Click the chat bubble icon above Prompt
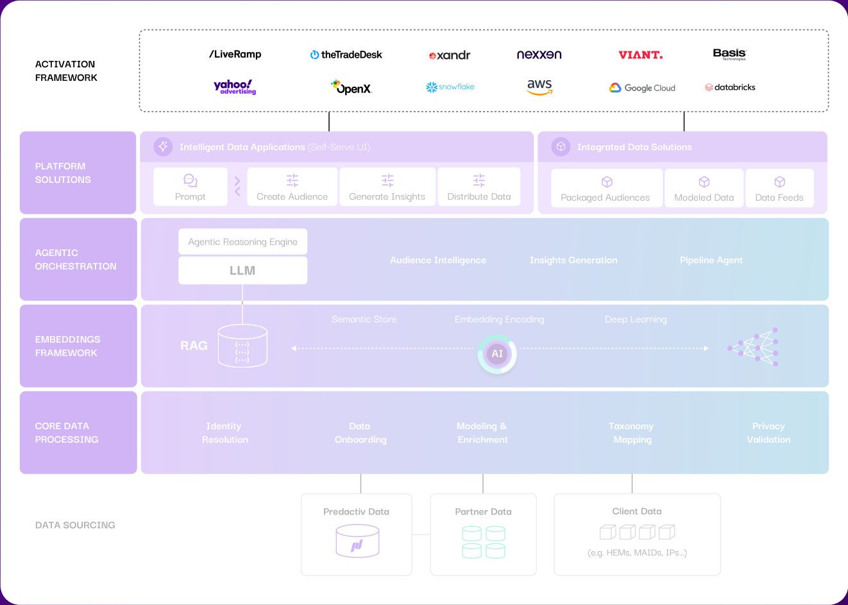848x605 pixels. pos(191,180)
